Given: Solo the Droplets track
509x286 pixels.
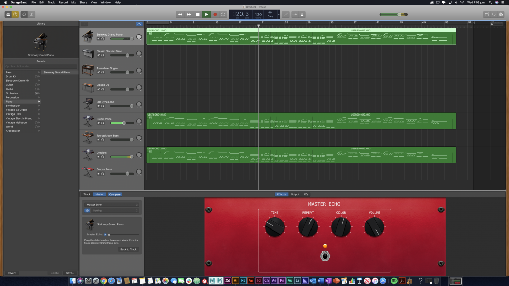Looking at the screenshot, I should click(103, 157).
